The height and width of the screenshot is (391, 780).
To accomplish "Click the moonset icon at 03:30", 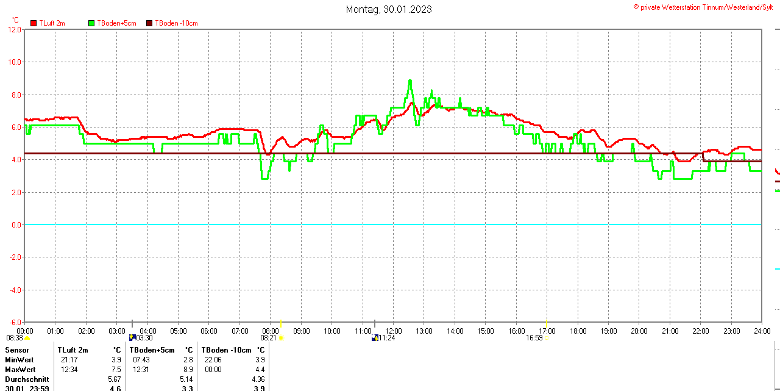I will [x=132, y=337].
